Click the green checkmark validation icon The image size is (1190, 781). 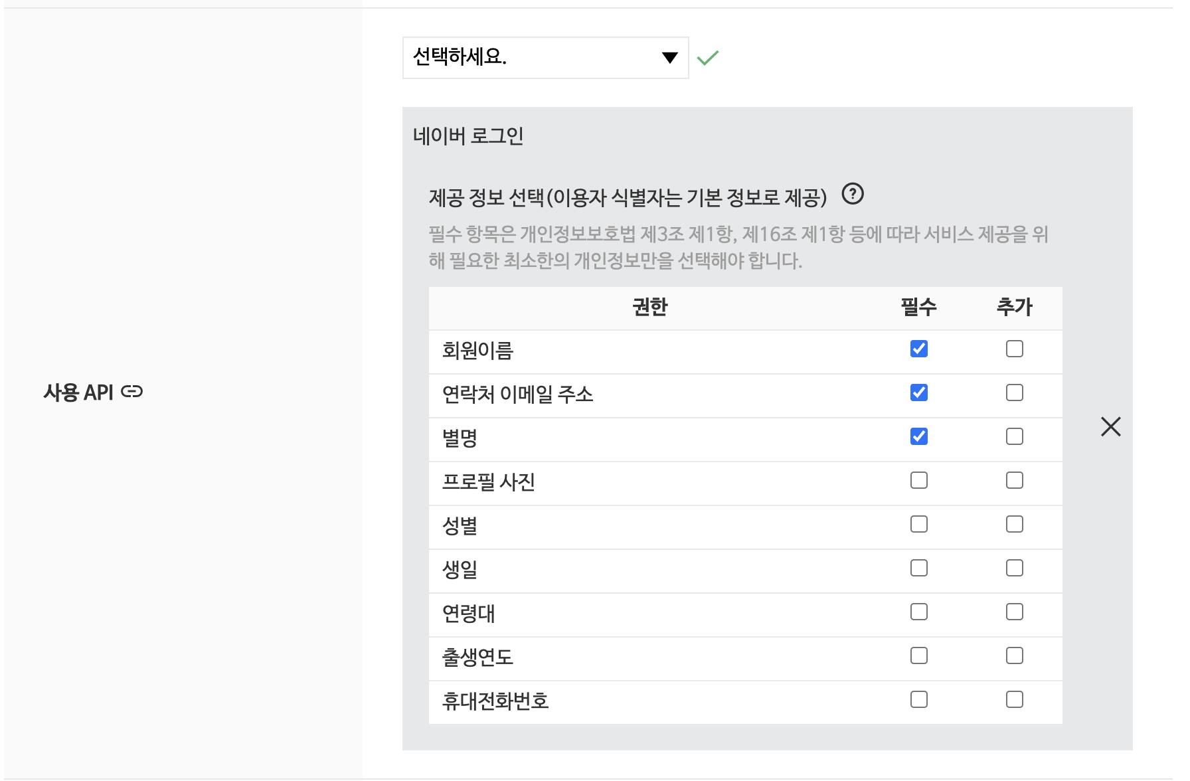(x=708, y=58)
